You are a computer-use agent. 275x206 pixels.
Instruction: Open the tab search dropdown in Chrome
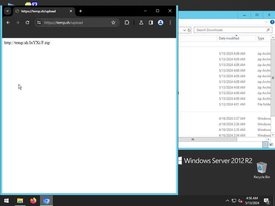coord(8,11)
